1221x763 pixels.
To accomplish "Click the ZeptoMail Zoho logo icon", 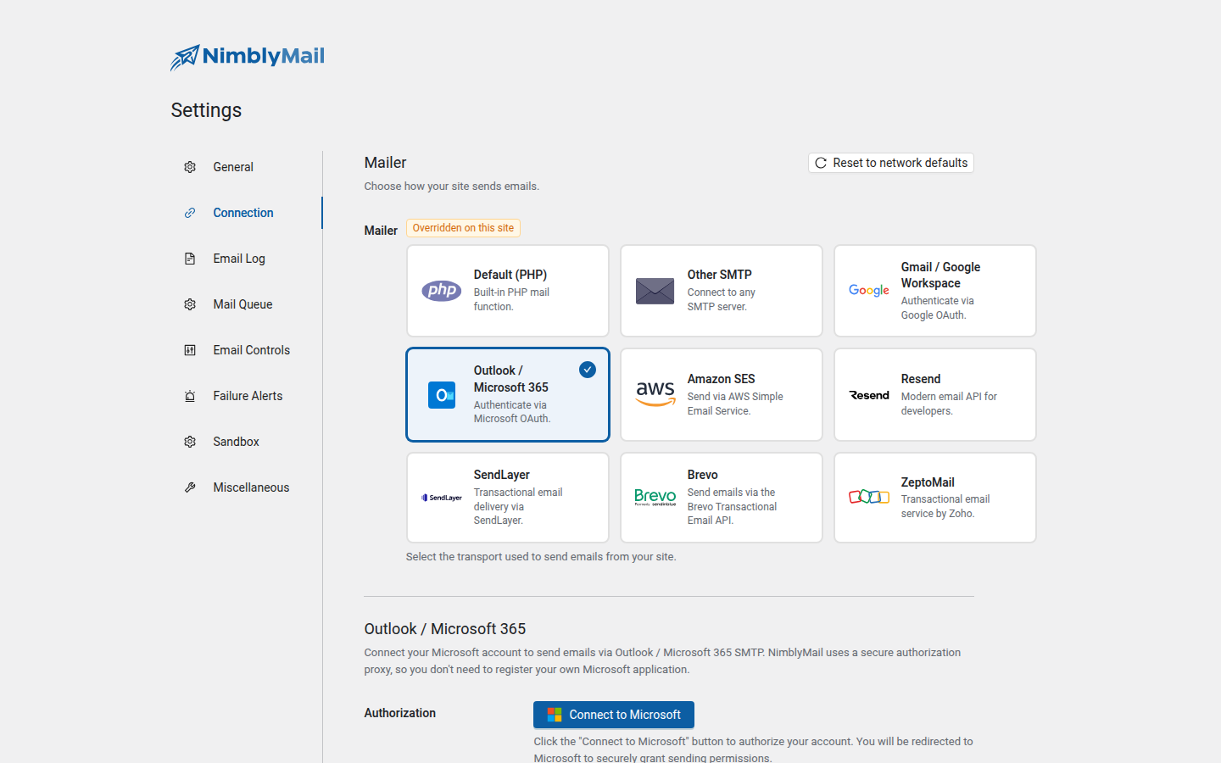I will [x=869, y=497].
